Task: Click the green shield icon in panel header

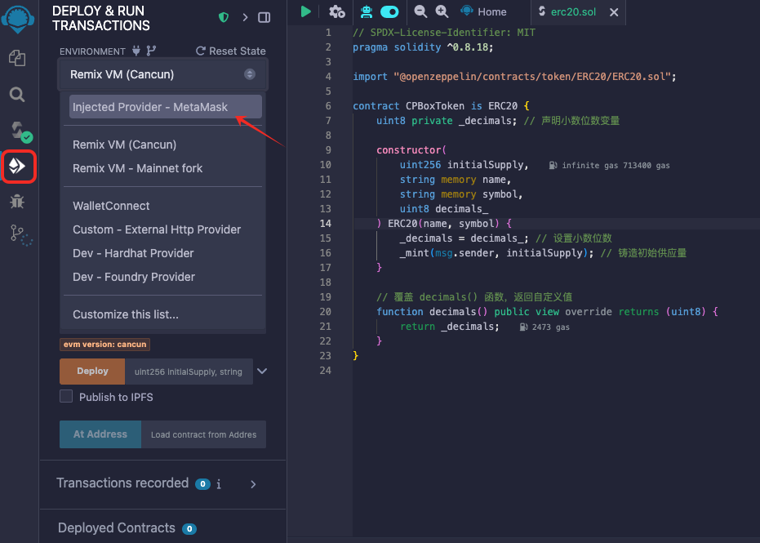Action: pos(224,17)
